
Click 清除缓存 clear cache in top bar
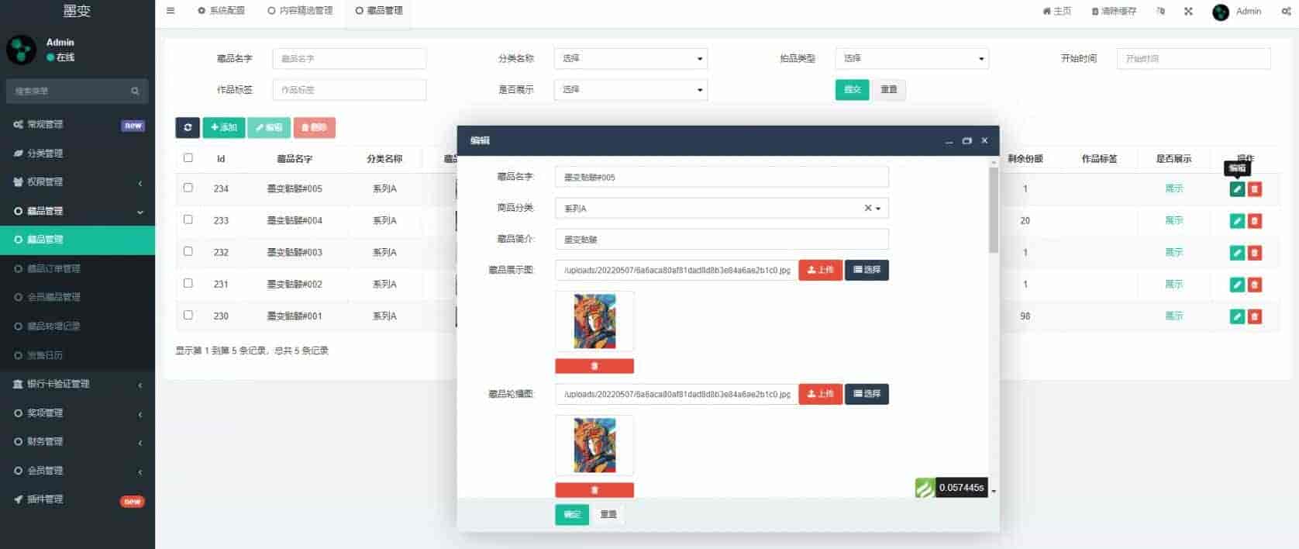tap(1113, 11)
